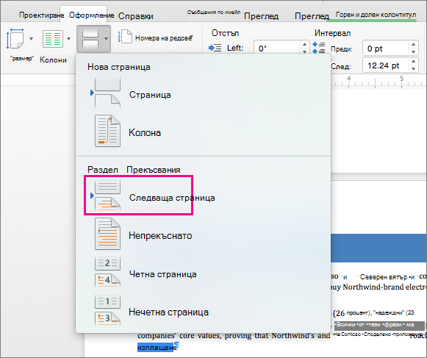Image resolution: width=427 pixels, height=358 pixels.
Task: Click the Раздел Прекъсвания heading text
Action: click(x=134, y=170)
